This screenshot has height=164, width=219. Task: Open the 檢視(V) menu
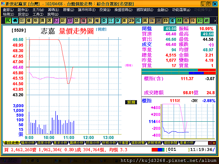[8, 14]
